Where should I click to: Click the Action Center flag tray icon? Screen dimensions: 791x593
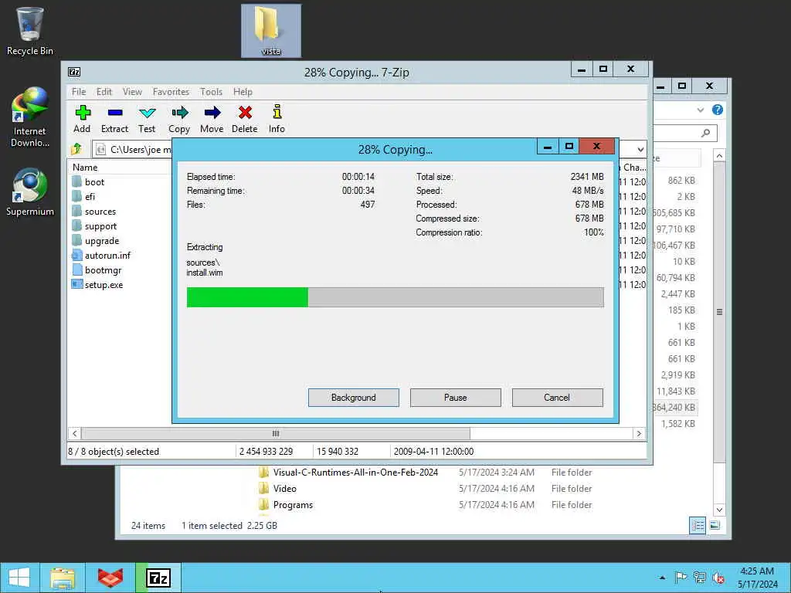pos(681,578)
